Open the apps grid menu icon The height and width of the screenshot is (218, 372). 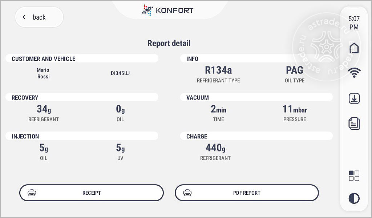[x=354, y=175]
